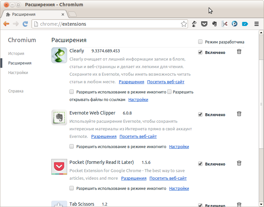Viewport: 264px width, 207px height.
Task: Click the Pocket (formerly Read It Later) title
Action: 101,162
